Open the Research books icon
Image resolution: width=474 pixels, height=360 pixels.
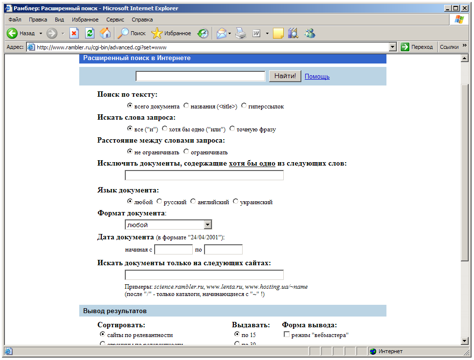click(x=293, y=33)
